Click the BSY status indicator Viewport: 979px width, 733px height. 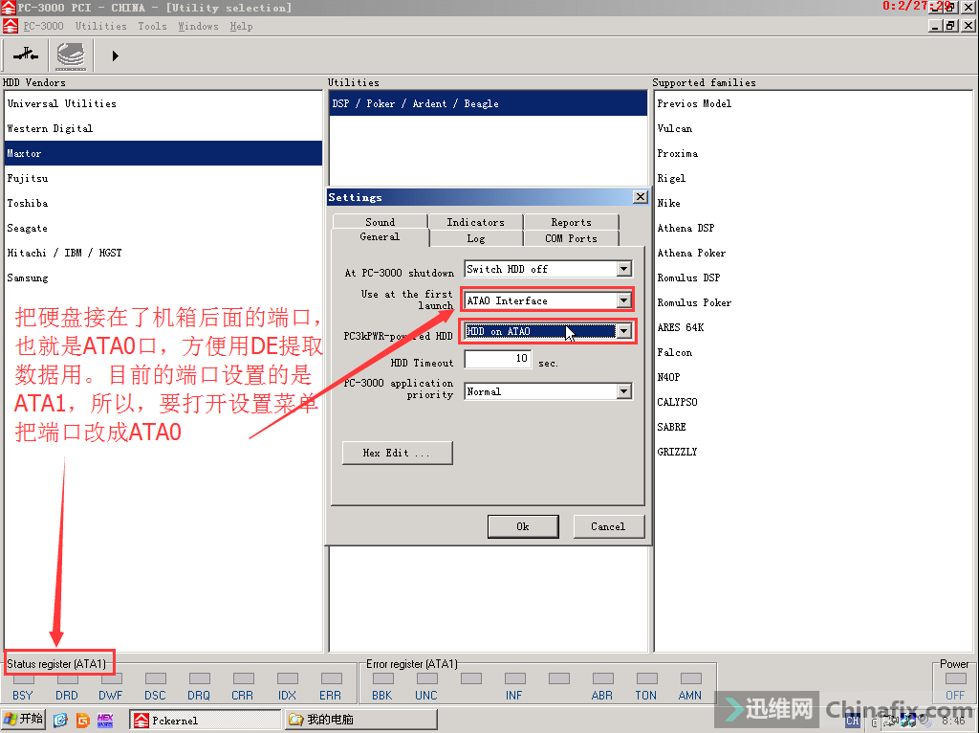point(23,678)
